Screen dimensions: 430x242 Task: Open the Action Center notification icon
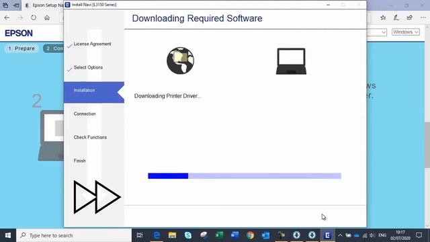pos(419,235)
